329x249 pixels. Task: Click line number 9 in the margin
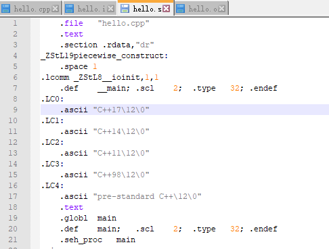[x=15, y=110]
